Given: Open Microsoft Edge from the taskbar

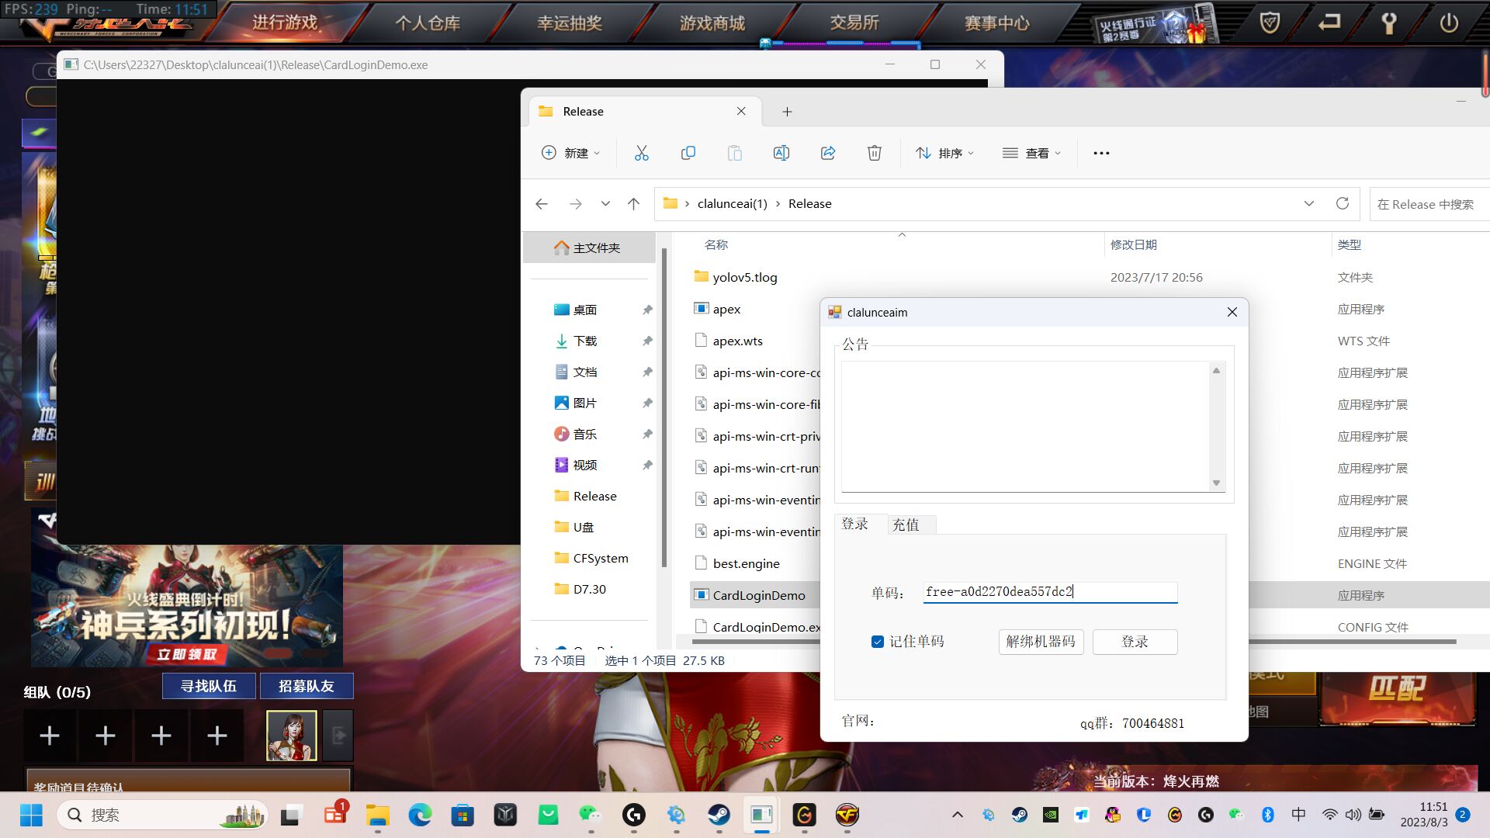Looking at the screenshot, I should 420,815.
